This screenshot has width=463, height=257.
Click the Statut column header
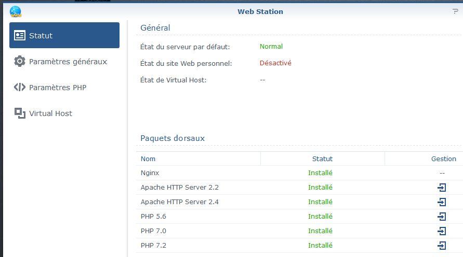pyautogui.click(x=323, y=159)
